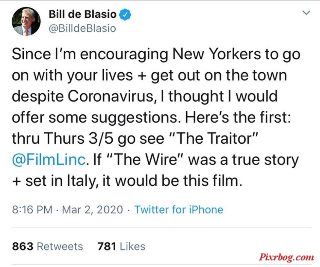Open the Bill de Blasio display name
The width and height of the screenshot is (320, 267).
point(82,14)
